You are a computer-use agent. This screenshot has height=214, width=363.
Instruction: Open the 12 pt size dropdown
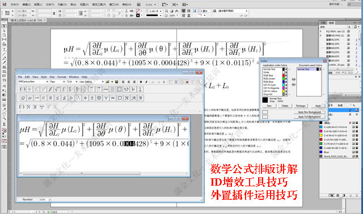[x=72, y=82]
